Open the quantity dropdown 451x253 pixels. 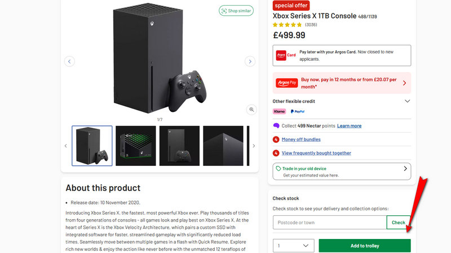pos(293,246)
